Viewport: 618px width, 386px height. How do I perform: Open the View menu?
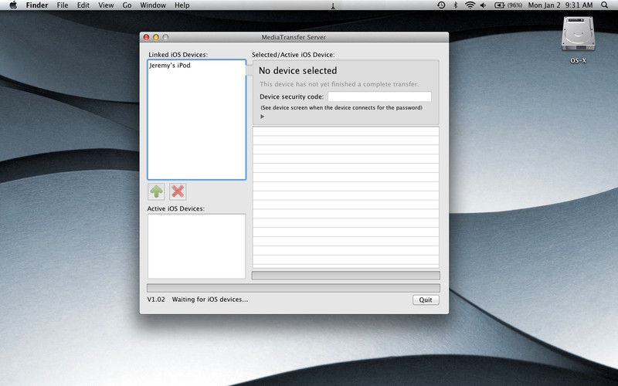pos(106,5)
